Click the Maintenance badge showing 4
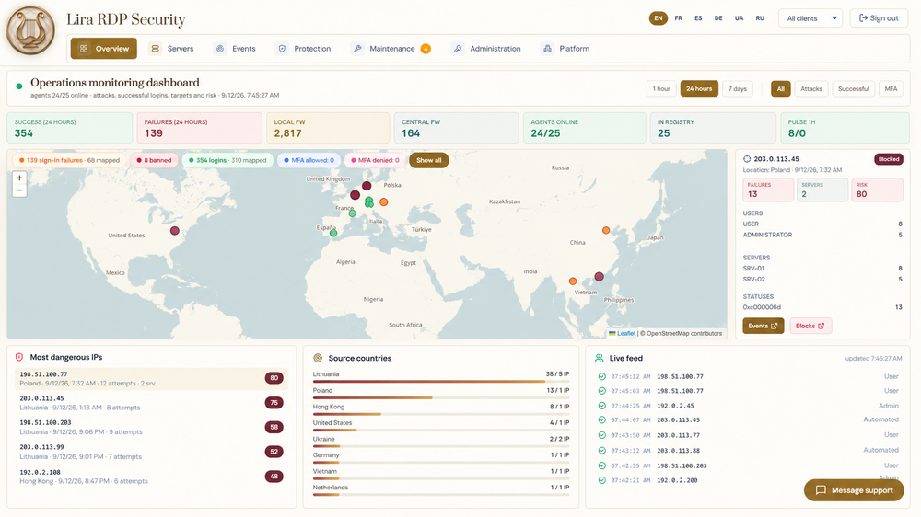The width and height of the screenshot is (921, 517). click(x=426, y=49)
